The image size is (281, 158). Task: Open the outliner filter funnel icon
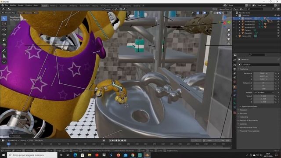pyautogui.click(x=273, y=9)
